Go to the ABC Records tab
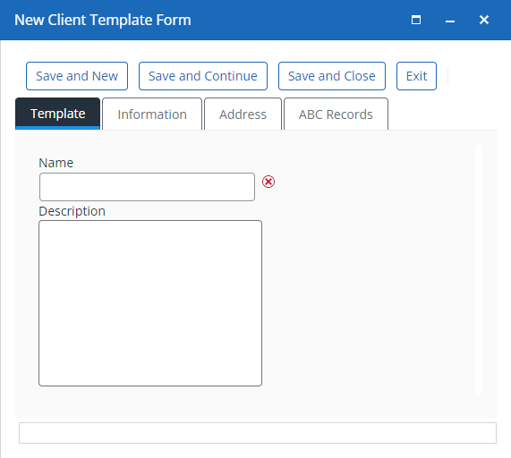This screenshot has width=511, height=458. 336,114
